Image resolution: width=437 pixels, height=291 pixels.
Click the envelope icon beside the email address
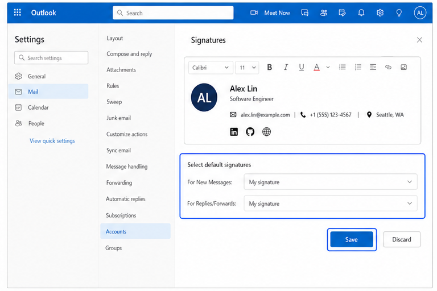pos(233,115)
